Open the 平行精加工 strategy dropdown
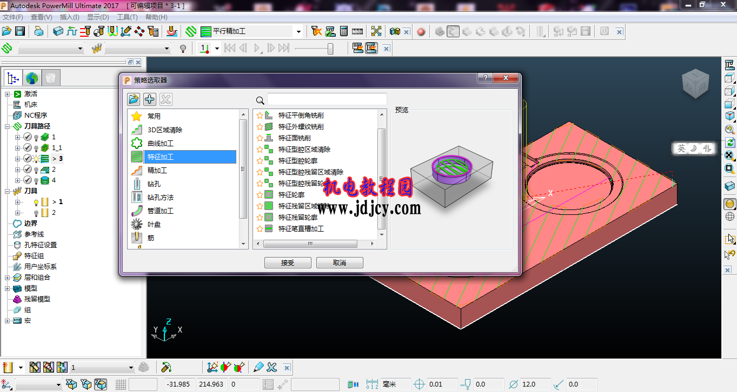737x392 pixels. click(298, 32)
